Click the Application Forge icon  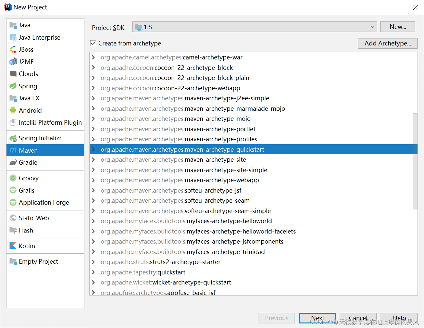tap(13, 202)
